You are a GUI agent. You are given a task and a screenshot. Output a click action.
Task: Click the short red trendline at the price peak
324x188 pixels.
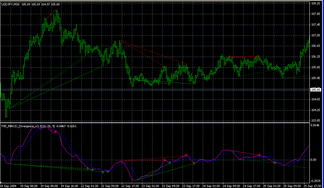(x=51, y=14)
